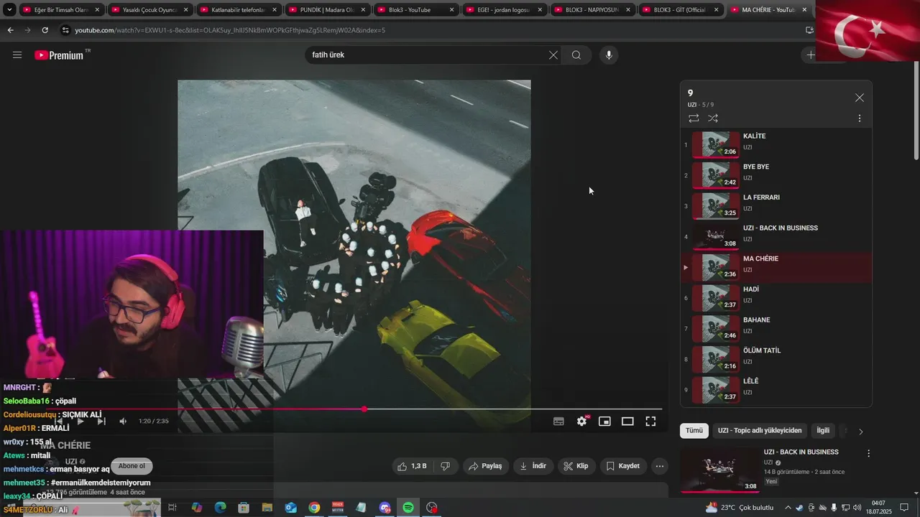This screenshot has width=920, height=517.
Task: Enable miniplayer mode
Action: click(605, 421)
